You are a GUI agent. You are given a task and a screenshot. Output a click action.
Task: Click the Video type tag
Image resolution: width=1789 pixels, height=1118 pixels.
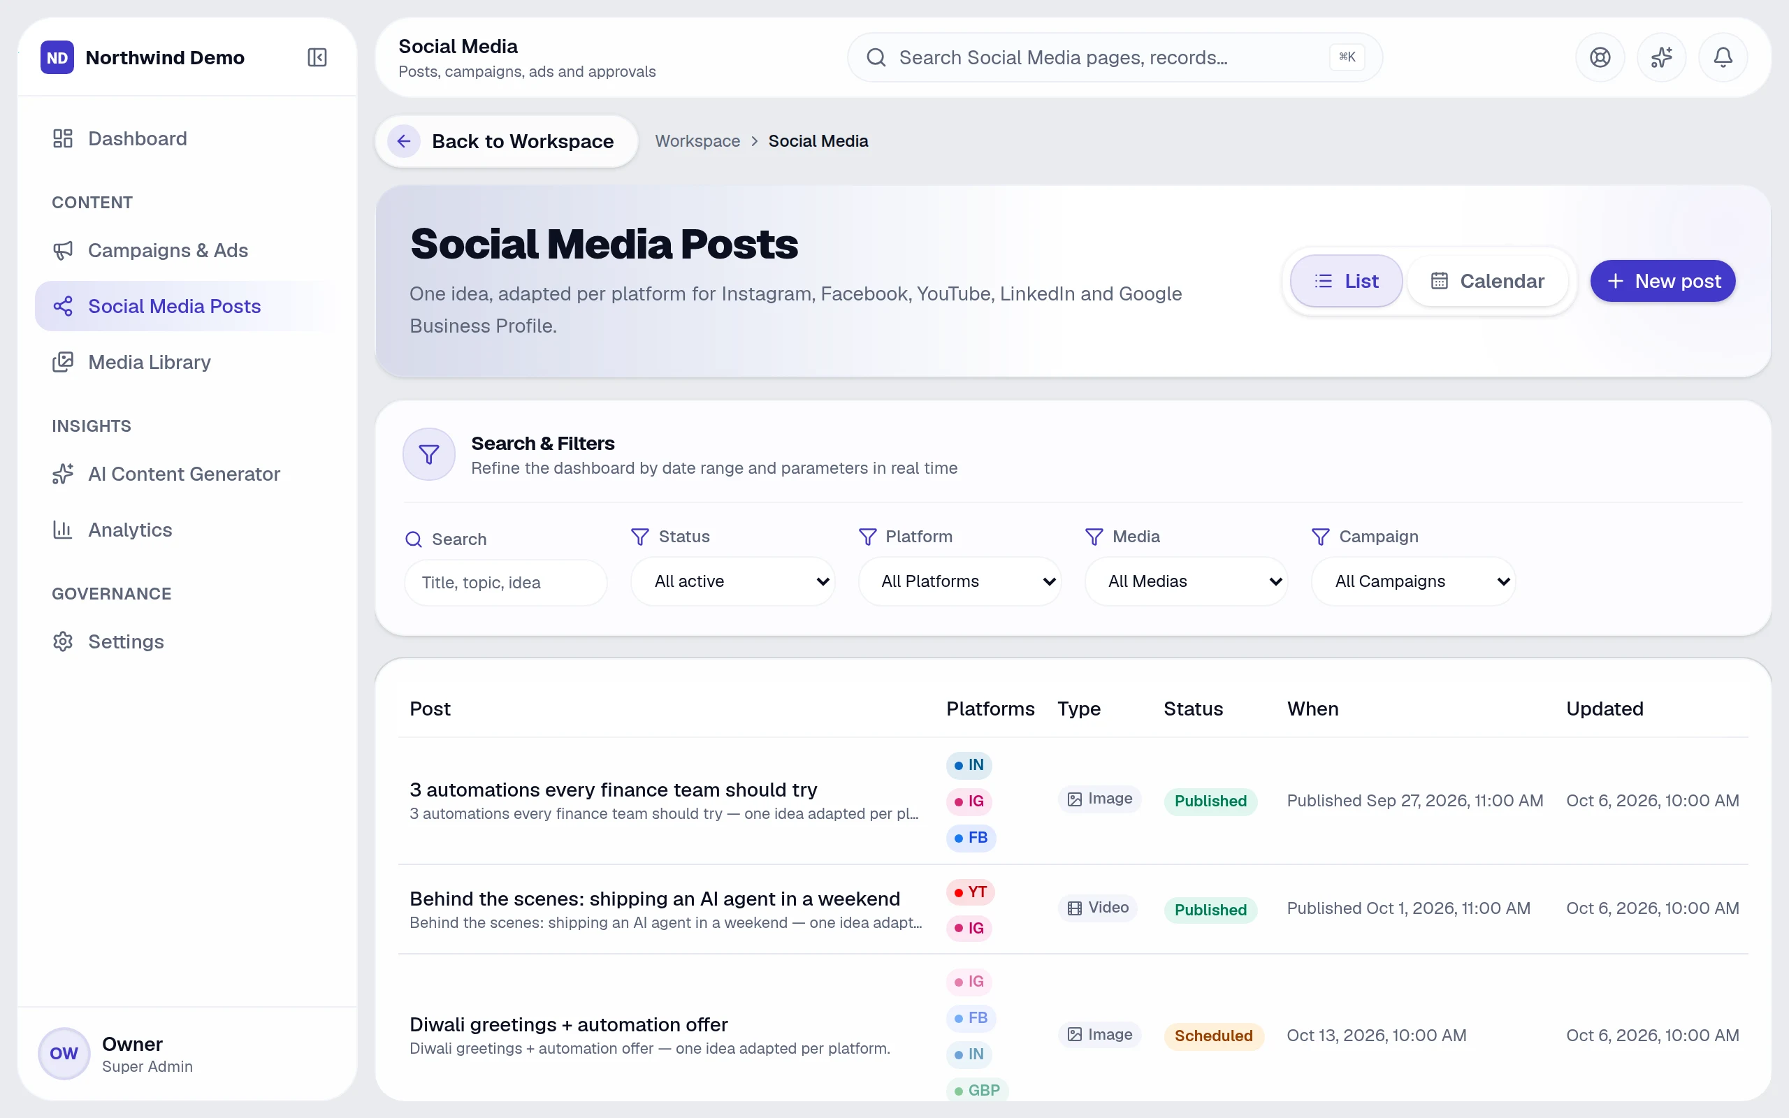[x=1098, y=907]
